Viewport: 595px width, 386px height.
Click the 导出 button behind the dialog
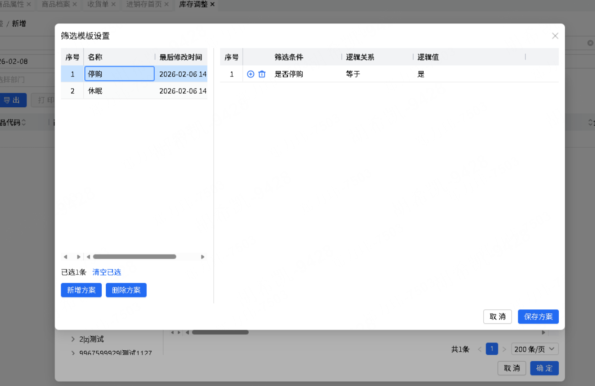tap(12, 100)
